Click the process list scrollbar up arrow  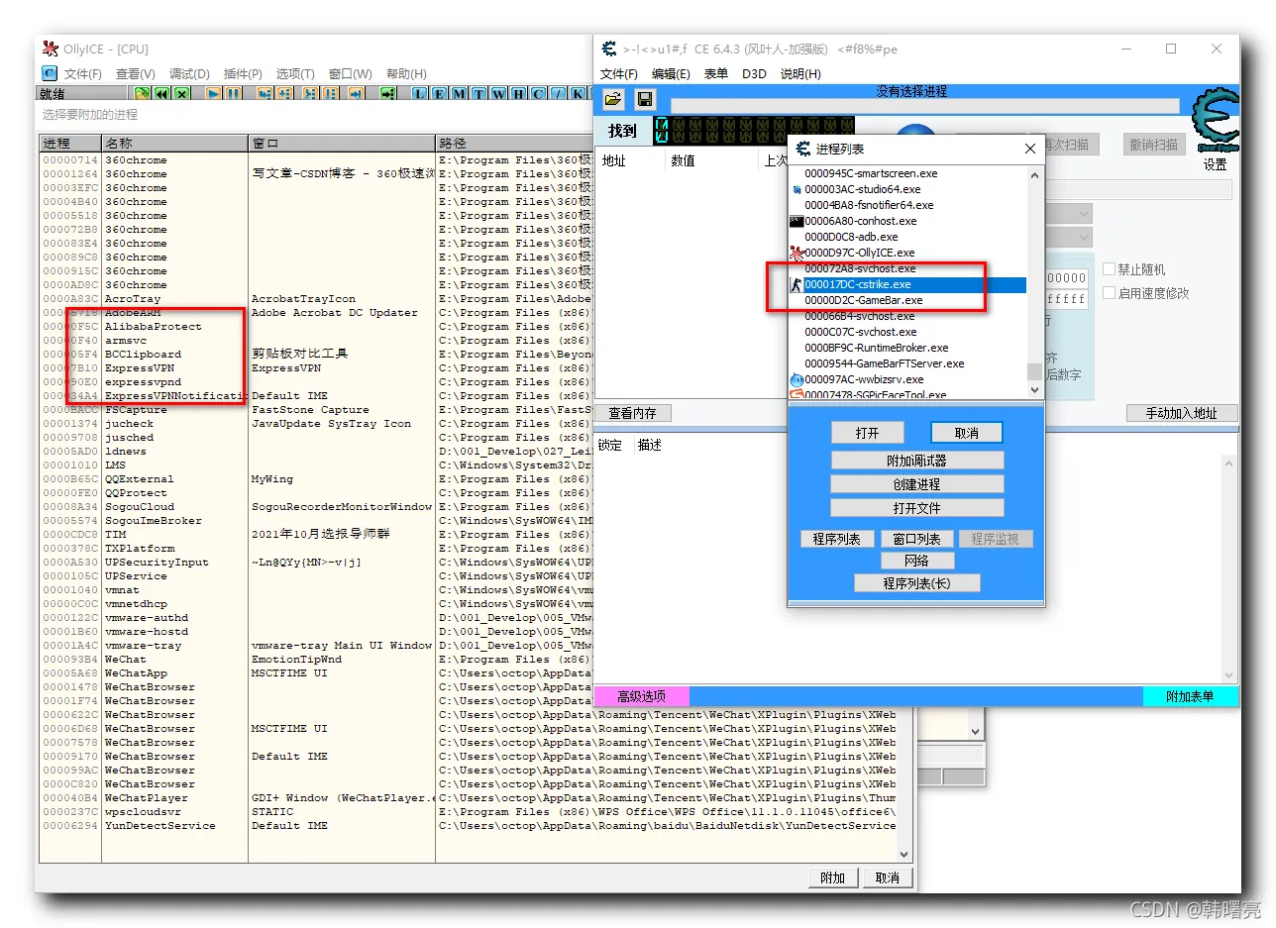pos(1034,175)
